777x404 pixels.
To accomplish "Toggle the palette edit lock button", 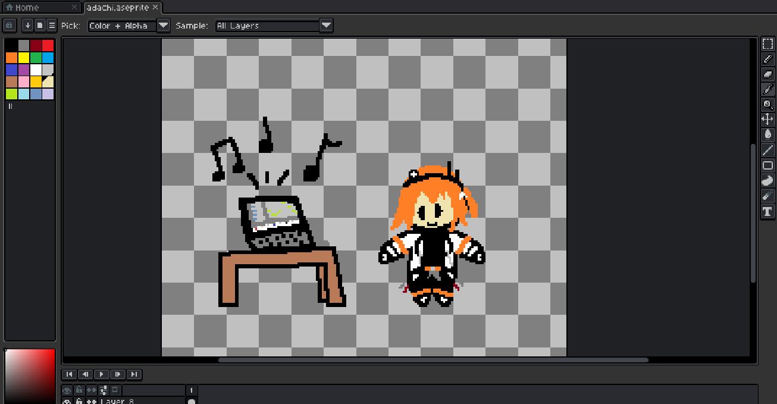I will tap(9, 26).
